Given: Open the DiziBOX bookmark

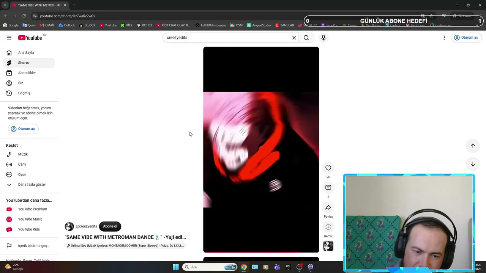Looking at the screenshot, I should point(87,25).
